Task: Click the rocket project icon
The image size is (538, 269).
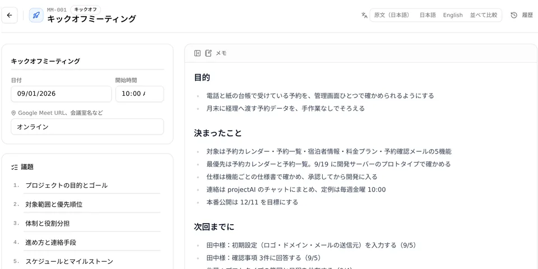Action: coord(36,16)
